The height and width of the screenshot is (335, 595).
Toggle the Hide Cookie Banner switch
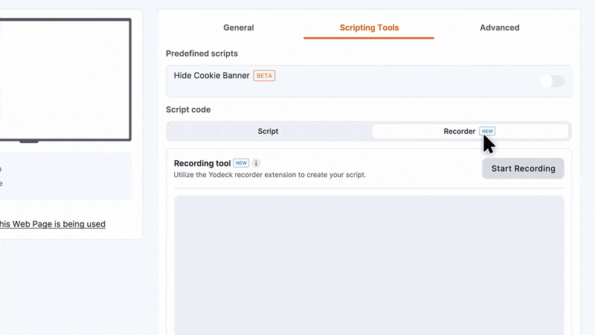[552, 81]
